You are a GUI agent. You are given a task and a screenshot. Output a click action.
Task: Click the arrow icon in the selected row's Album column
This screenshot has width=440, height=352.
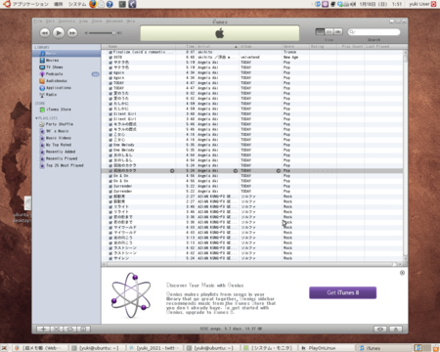click(279, 171)
